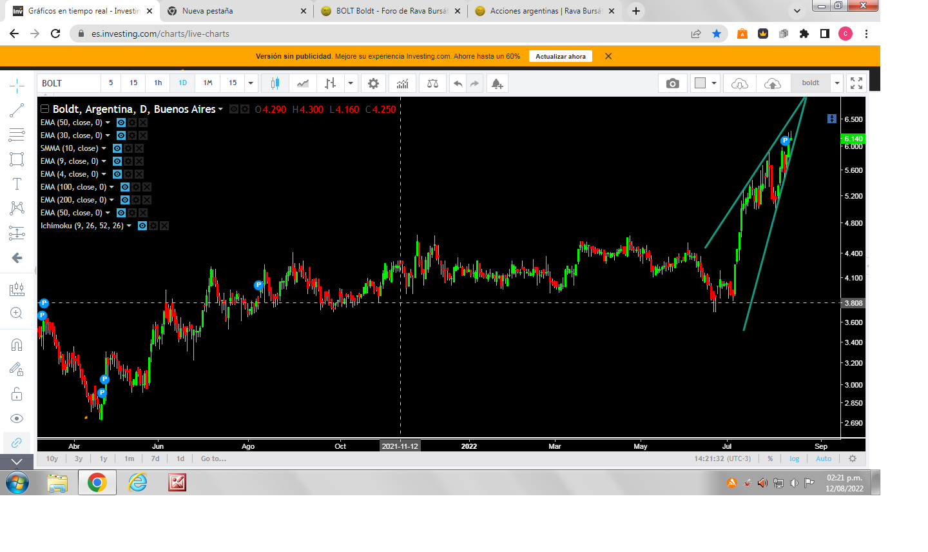Image resolution: width=928 pixels, height=552 pixels.
Task: Click the Actualizar ahora button
Action: [x=561, y=56]
